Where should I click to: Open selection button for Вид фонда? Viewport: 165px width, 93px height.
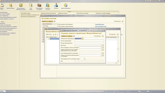(102, 45)
